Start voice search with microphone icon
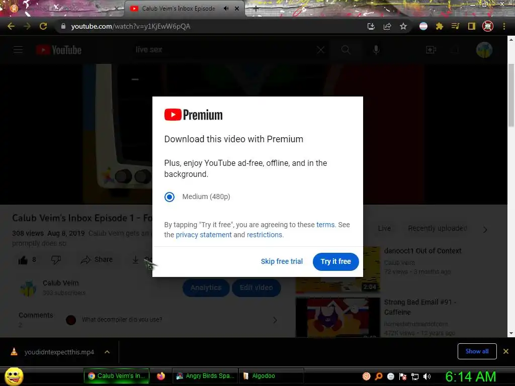 click(376, 50)
